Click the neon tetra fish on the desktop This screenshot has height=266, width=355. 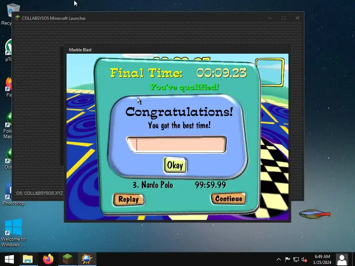coord(315,214)
